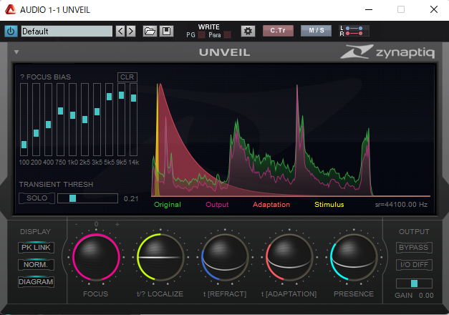Click the pink FOCUS knob
The height and width of the screenshot is (315, 449).
96,257
